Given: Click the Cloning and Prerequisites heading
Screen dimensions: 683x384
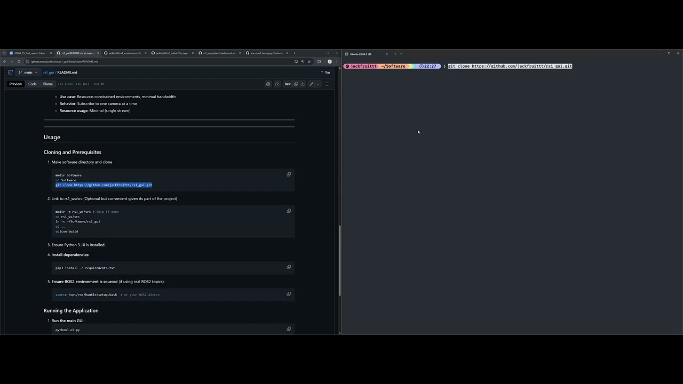Looking at the screenshot, I should click(x=72, y=152).
